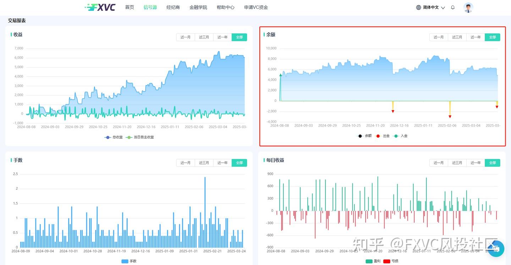
Task: Click the tallest 手数 bar near 2025-02-21
Action: point(205,212)
